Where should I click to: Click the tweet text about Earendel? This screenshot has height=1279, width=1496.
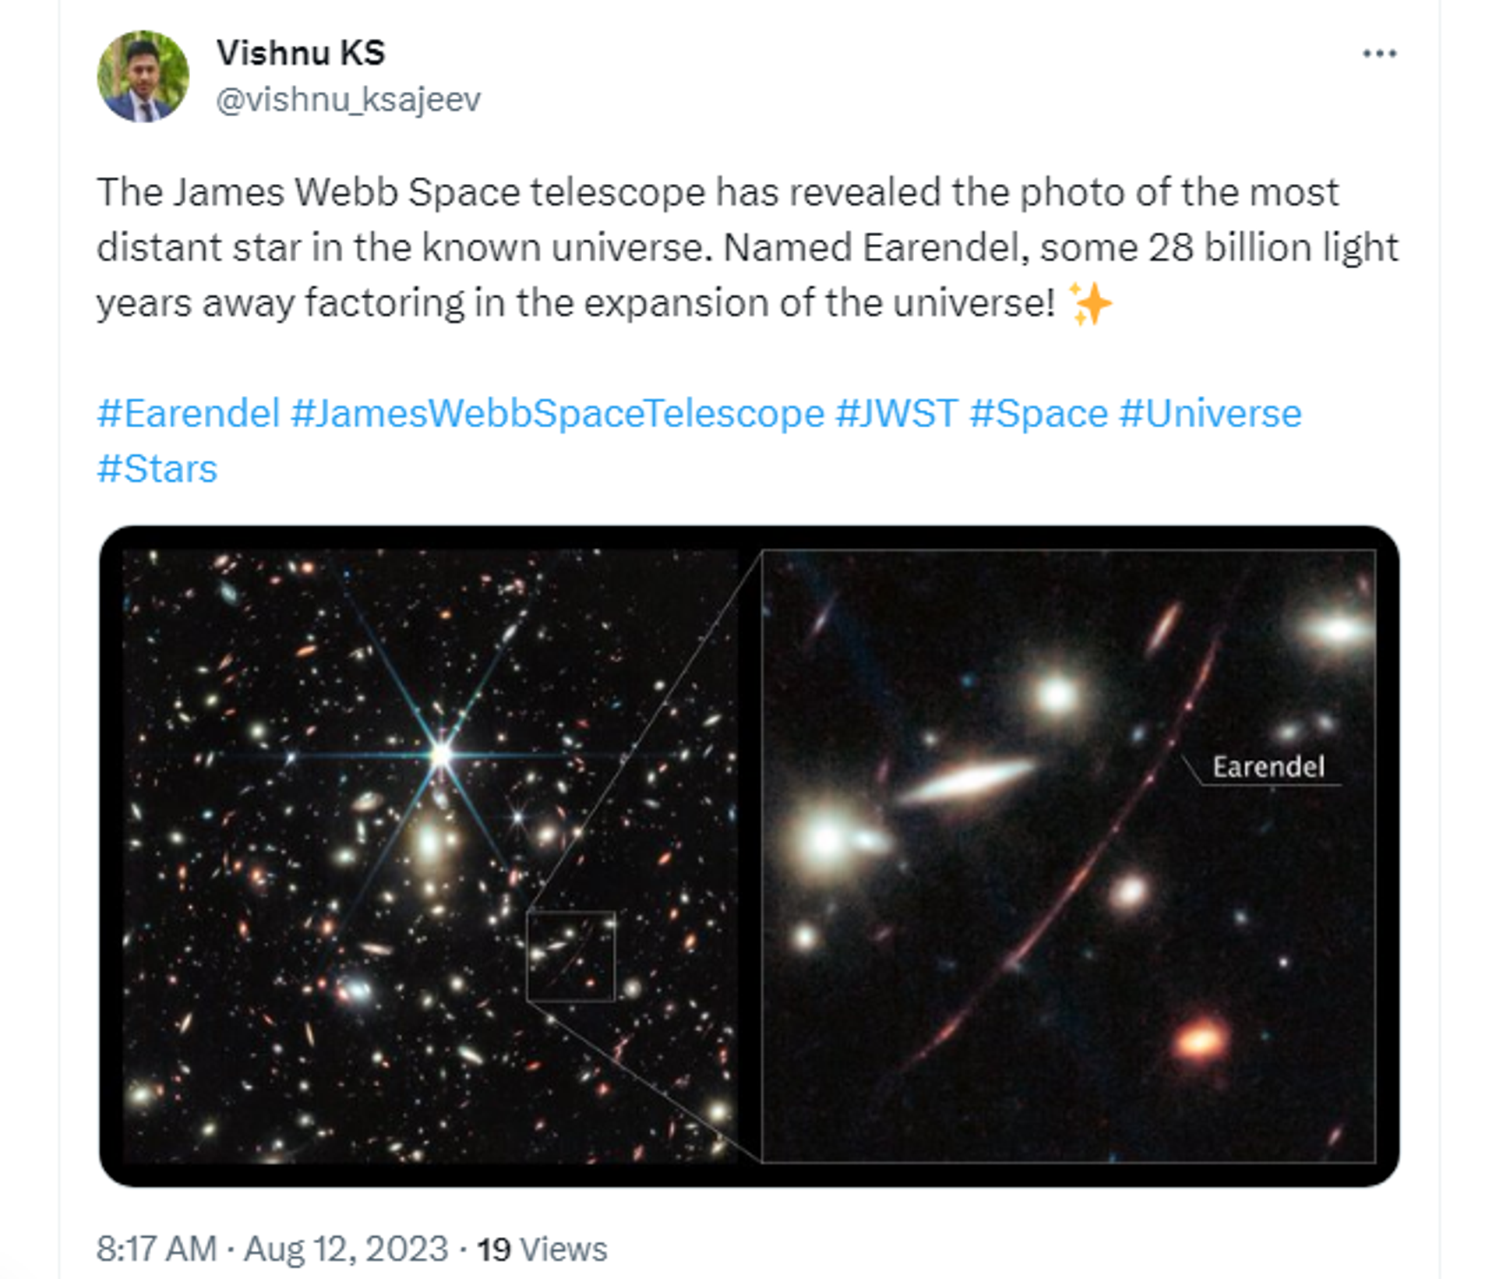747,247
